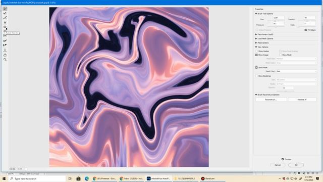
Task: Click the backdrop Opacity slider
Action: point(285,91)
